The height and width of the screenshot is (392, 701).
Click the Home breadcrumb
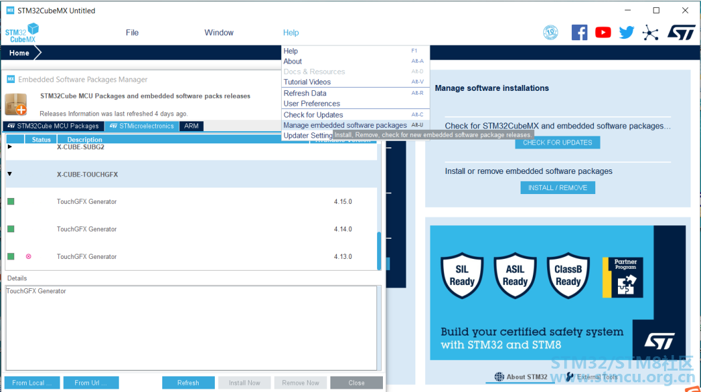19,53
